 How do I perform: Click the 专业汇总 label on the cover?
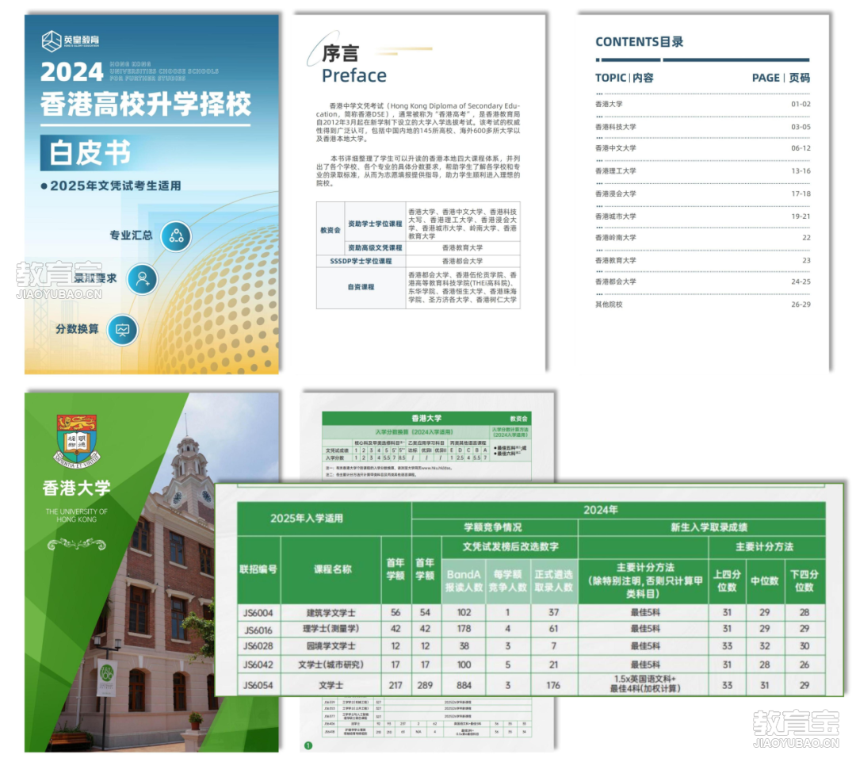[131, 236]
